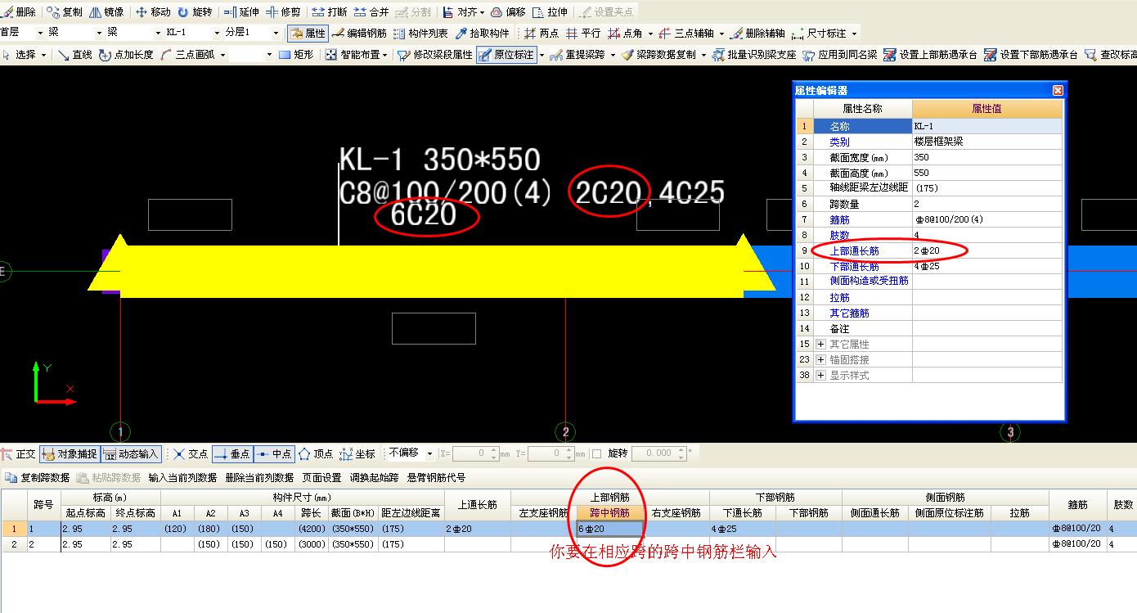Image resolution: width=1137 pixels, height=613 pixels.
Task: Select the 箍筋 property row
Action: [x=929, y=219]
